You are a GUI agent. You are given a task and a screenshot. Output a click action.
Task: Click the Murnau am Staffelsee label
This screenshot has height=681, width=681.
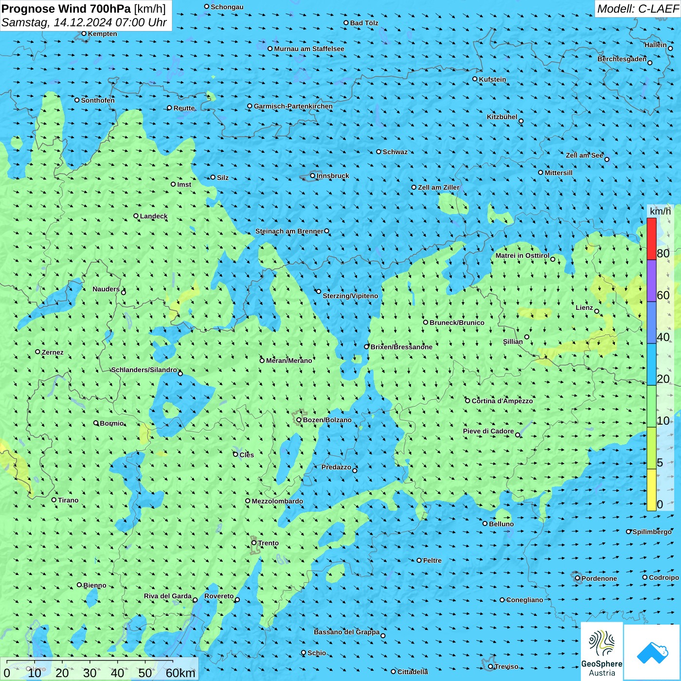click(x=309, y=49)
